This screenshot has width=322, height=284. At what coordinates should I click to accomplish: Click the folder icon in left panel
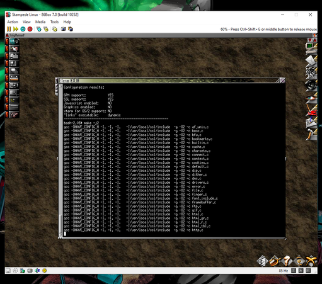click(14, 56)
